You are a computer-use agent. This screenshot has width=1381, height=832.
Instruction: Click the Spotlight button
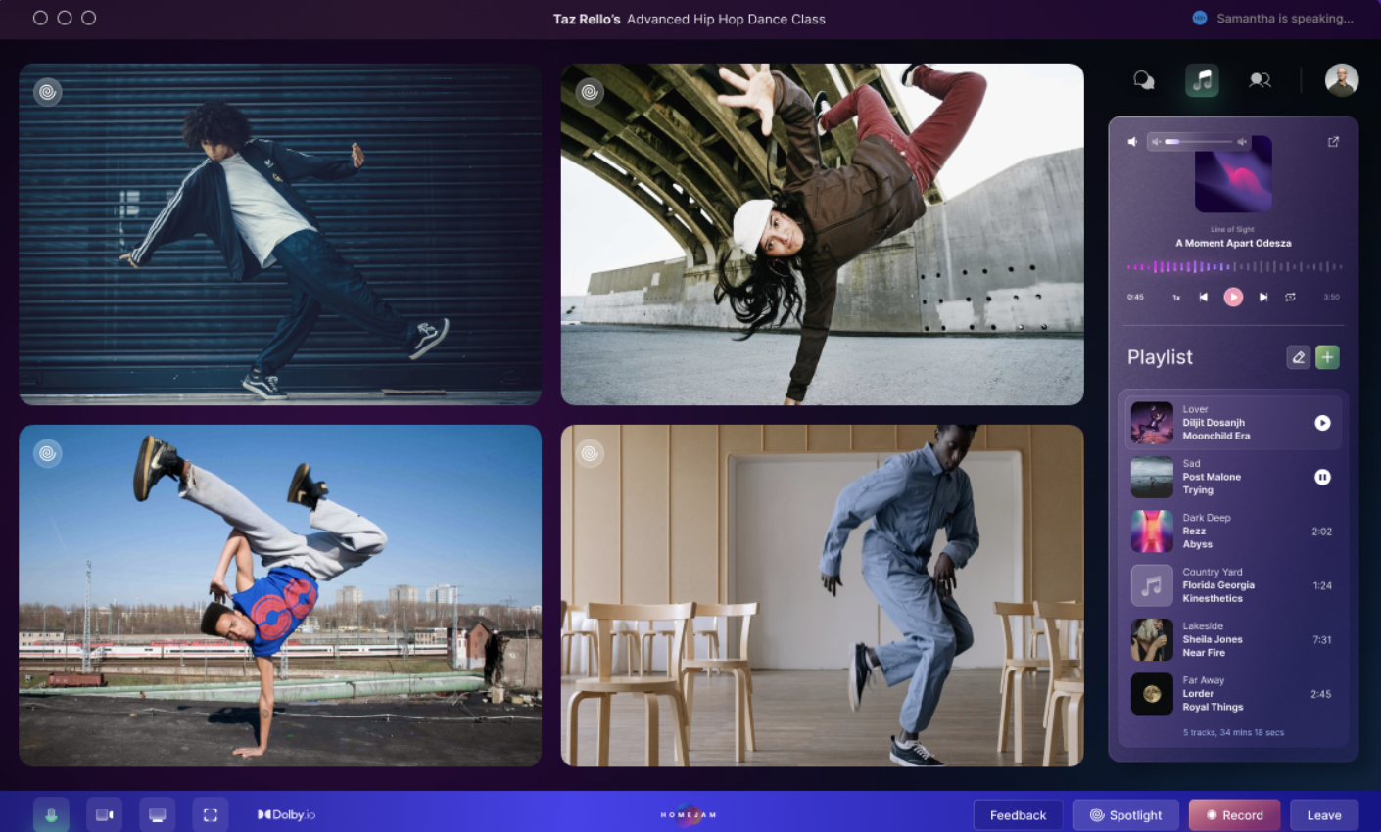pyautogui.click(x=1125, y=815)
